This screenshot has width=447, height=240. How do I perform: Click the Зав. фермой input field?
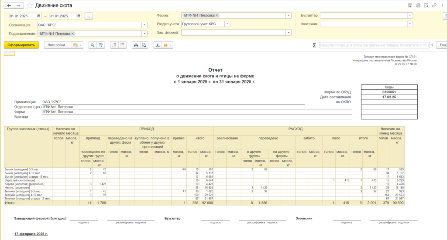[234, 32]
